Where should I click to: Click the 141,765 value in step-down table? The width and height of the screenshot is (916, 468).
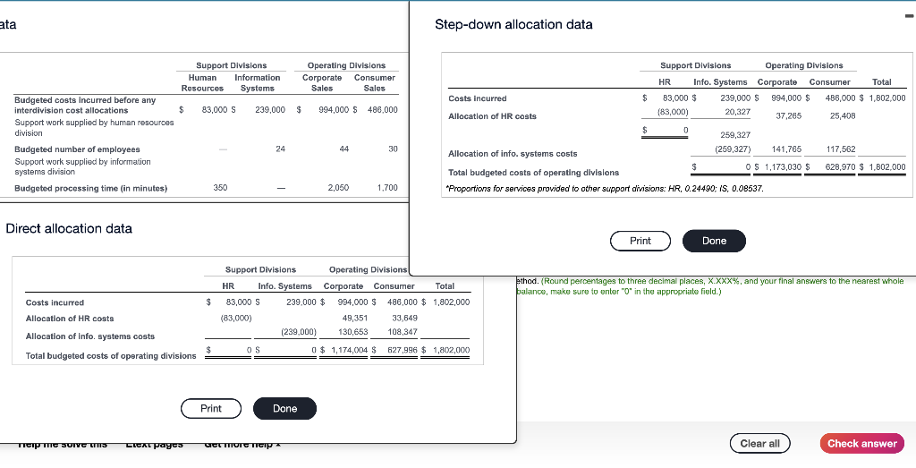pyautogui.click(x=786, y=149)
